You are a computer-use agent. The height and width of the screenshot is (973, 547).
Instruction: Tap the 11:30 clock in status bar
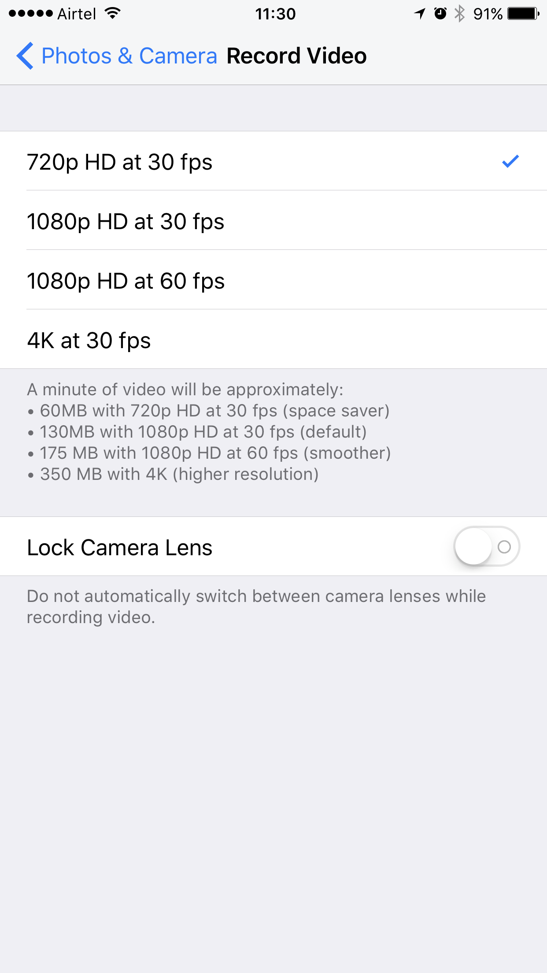pyautogui.click(x=275, y=14)
